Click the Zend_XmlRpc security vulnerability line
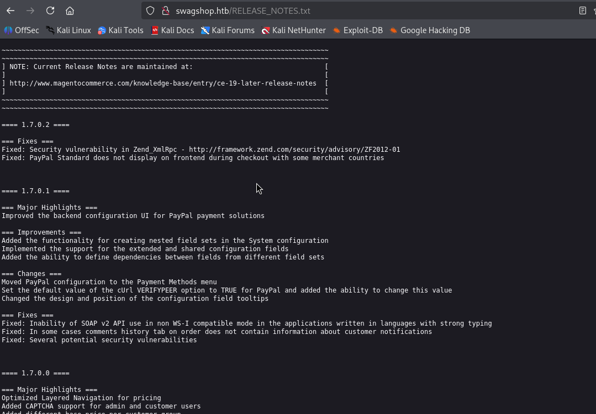This screenshot has height=414, width=596. pyautogui.click(x=201, y=150)
